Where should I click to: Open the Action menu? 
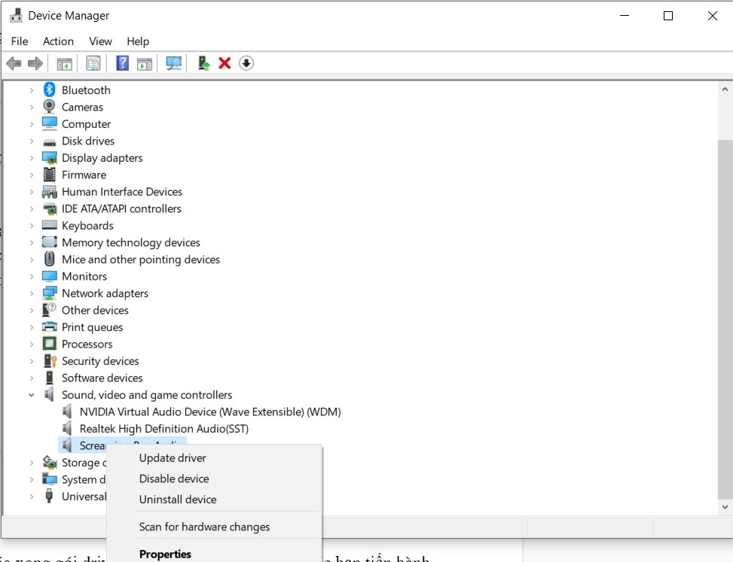pyautogui.click(x=58, y=41)
